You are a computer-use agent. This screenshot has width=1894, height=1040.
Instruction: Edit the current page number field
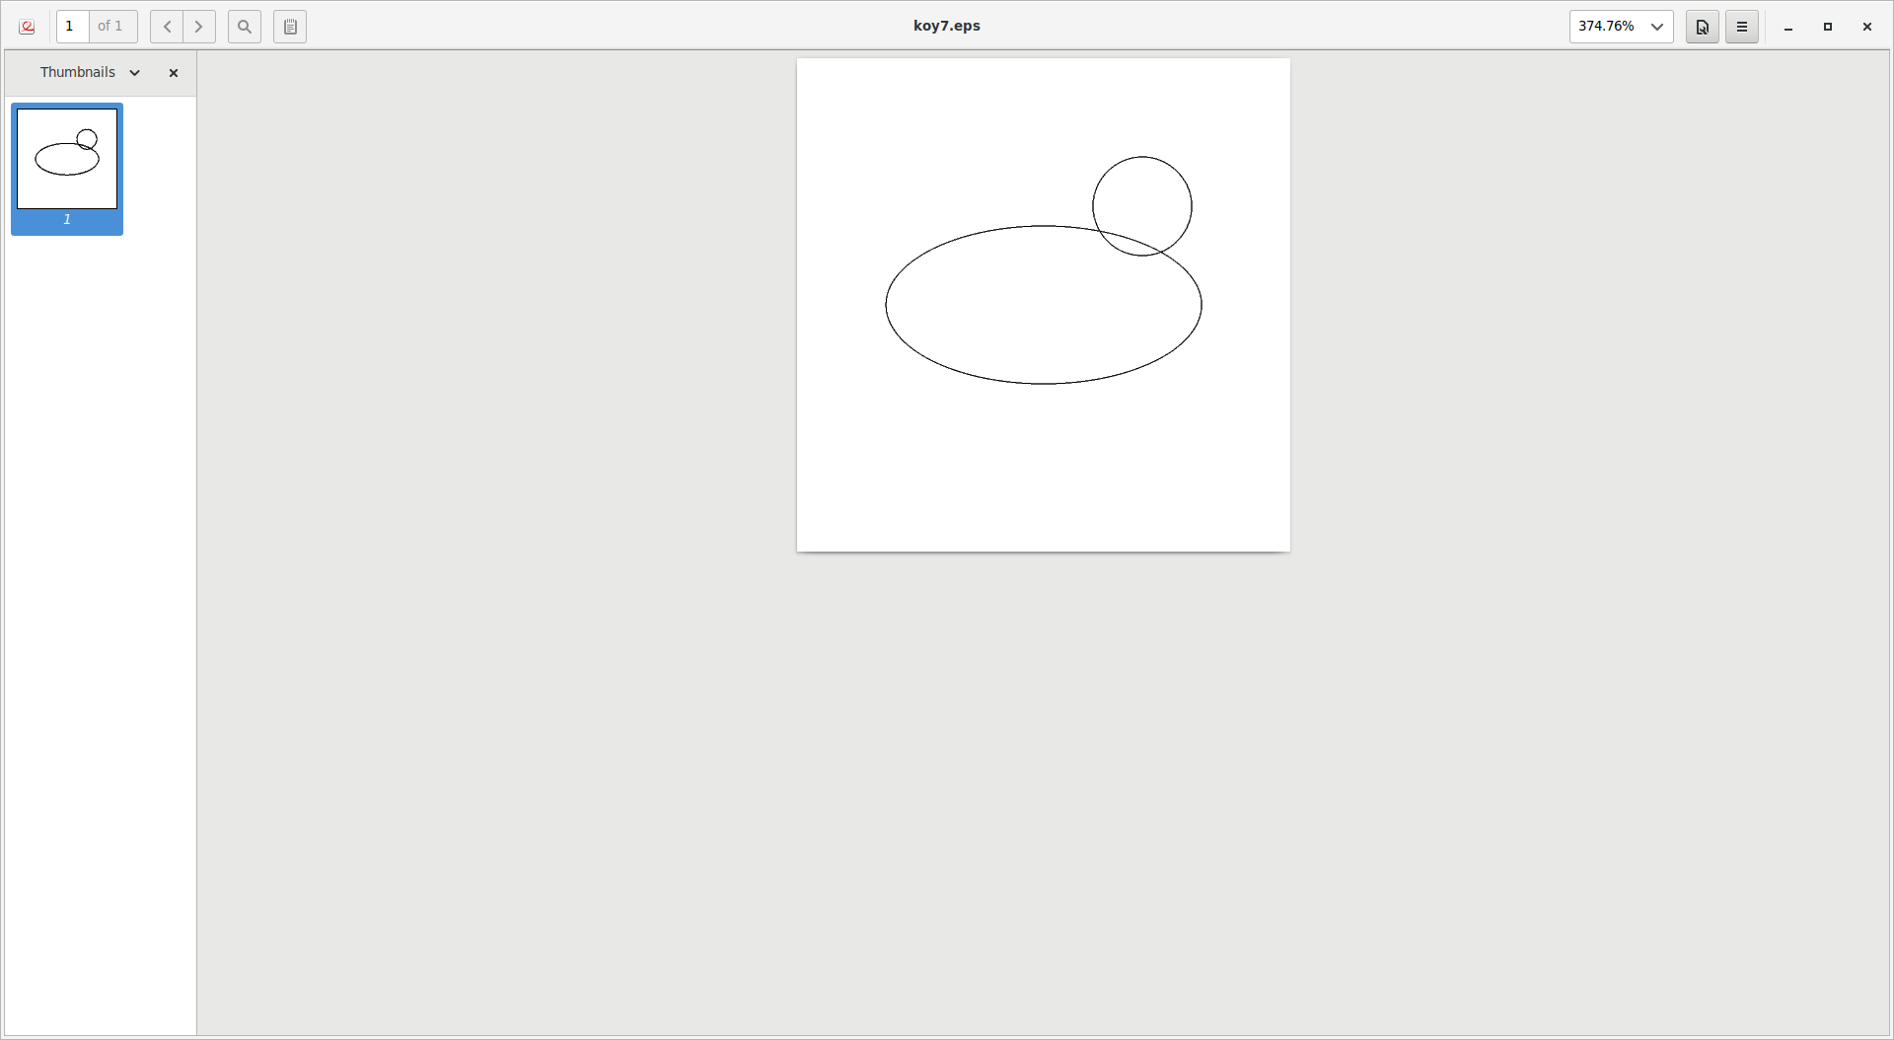click(73, 27)
